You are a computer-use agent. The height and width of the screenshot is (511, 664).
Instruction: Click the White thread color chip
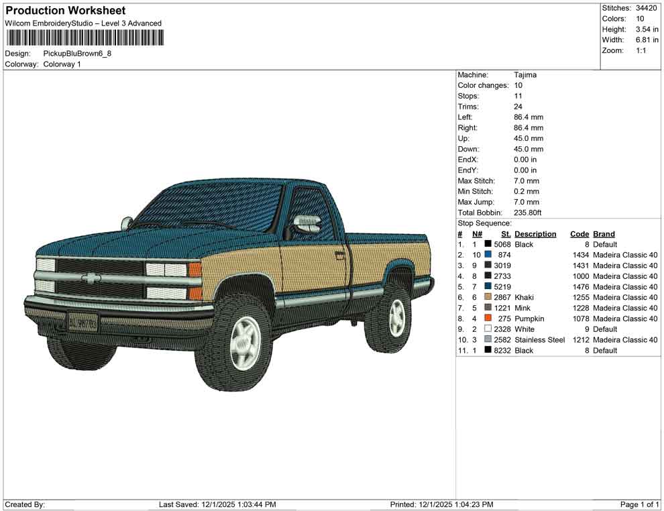pyautogui.click(x=488, y=329)
